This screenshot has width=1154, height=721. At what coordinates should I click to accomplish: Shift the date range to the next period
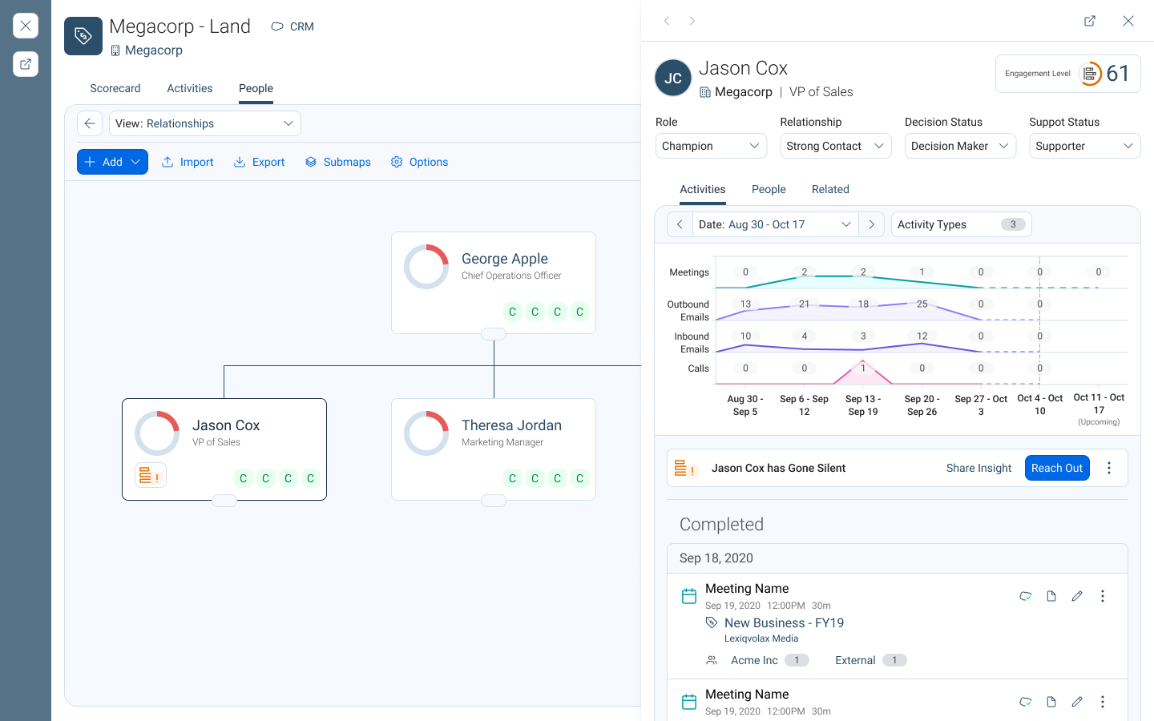(871, 224)
